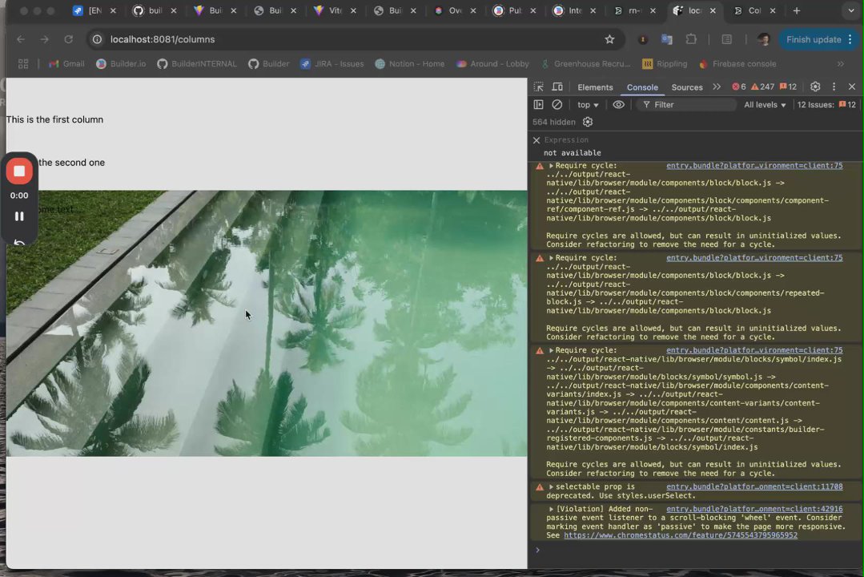Open DevTools settings gear in the tab bar
Image resolution: width=864 pixels, height=577 pixels.
(x=815, y=87)
